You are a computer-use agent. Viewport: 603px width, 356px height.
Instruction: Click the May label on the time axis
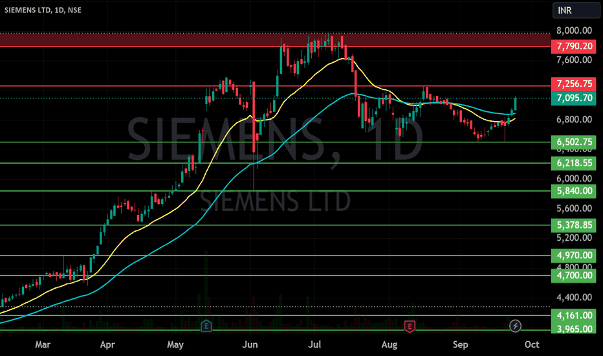coord(175,344)
